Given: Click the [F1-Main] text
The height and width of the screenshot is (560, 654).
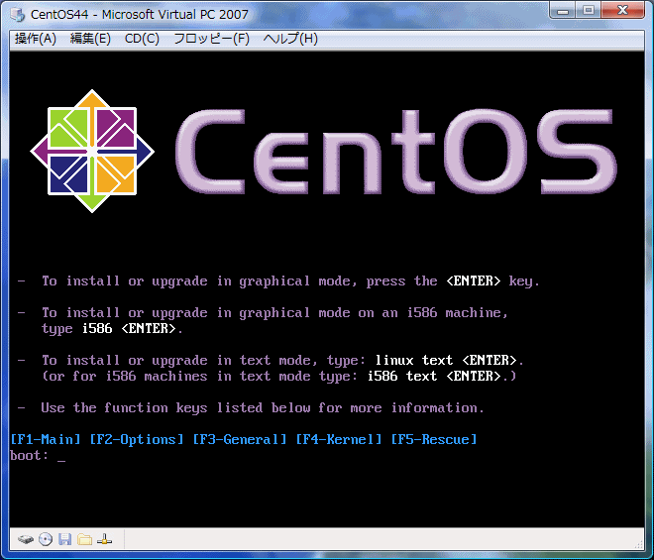Looking at the screenshot, I should (46, 439).
